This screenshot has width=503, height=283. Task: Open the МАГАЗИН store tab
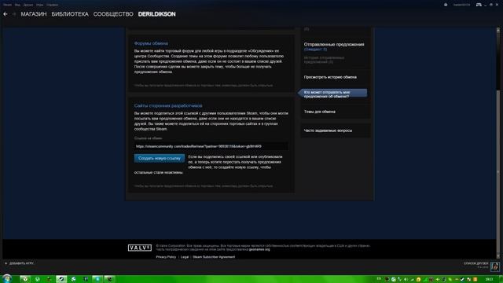(x=34, y=14)
